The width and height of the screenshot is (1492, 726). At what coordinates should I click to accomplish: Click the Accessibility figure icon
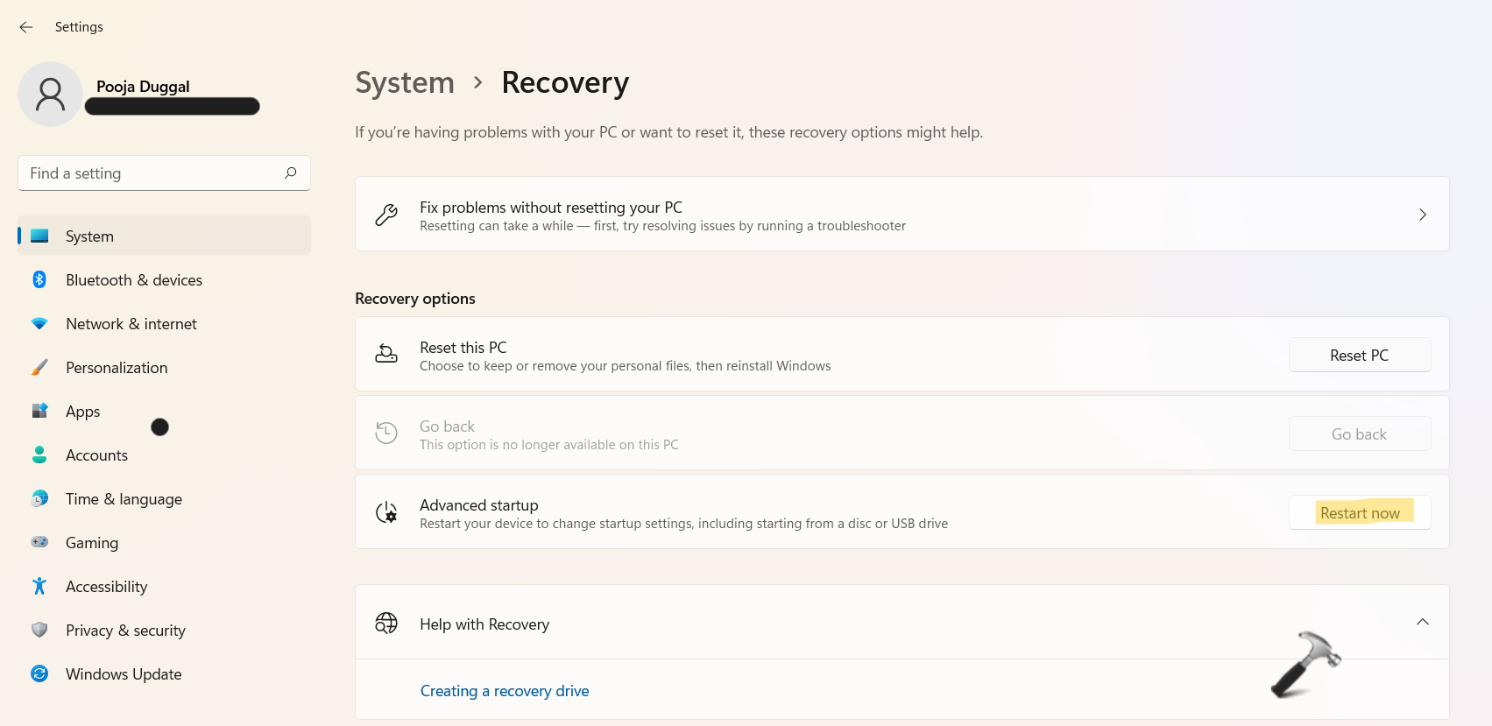point(39,586)
